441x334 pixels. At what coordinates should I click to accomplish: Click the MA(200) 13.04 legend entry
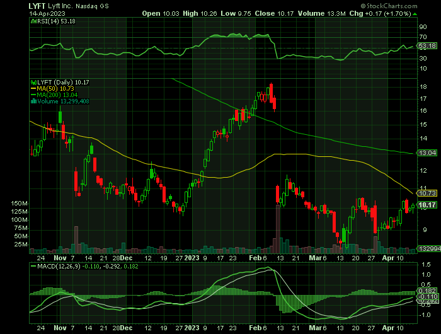(x=54, y=95)
